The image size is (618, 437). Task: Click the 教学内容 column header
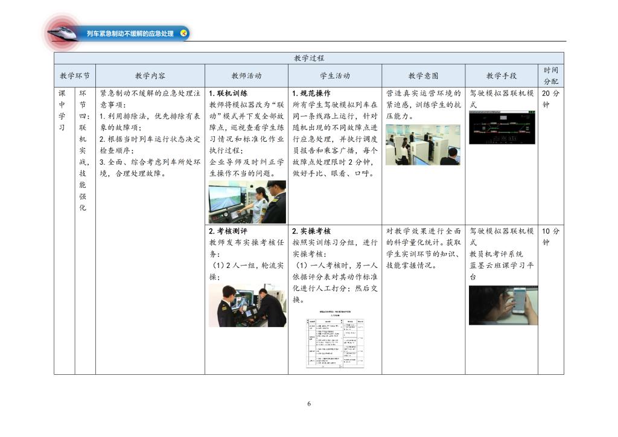[150, 76]
